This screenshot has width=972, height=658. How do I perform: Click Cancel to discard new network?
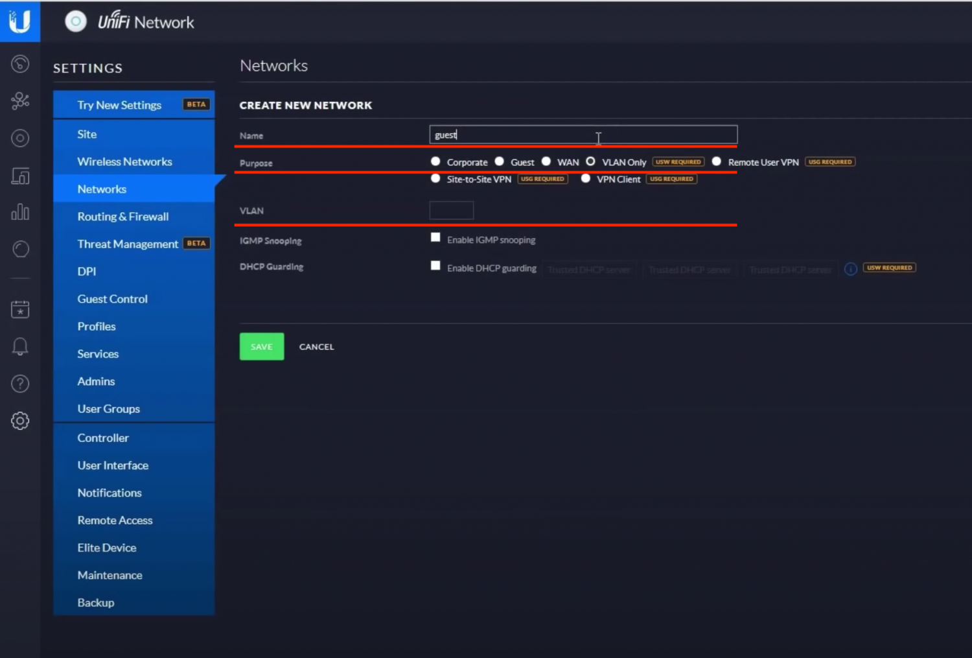coord(316,347)
